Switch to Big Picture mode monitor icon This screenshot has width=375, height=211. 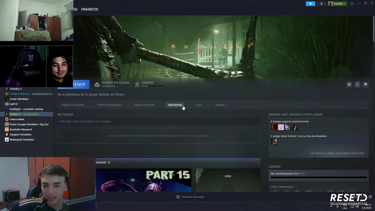click(x=352, y=4)
